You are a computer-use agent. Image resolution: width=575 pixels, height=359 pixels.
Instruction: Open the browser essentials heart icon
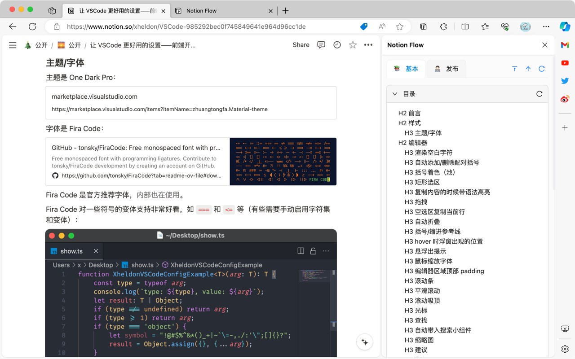[x=505, y=26]
